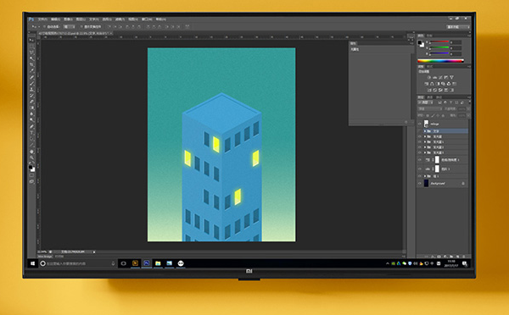Select the Hand tool
Viewport: 509px width, 315px height.
pyautogui.click(x=31, y=152)
